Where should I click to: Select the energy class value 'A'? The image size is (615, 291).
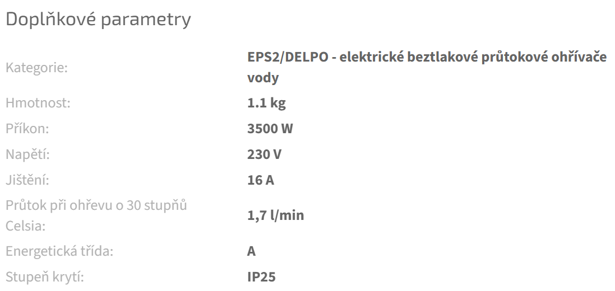click(x=252, y=251)
